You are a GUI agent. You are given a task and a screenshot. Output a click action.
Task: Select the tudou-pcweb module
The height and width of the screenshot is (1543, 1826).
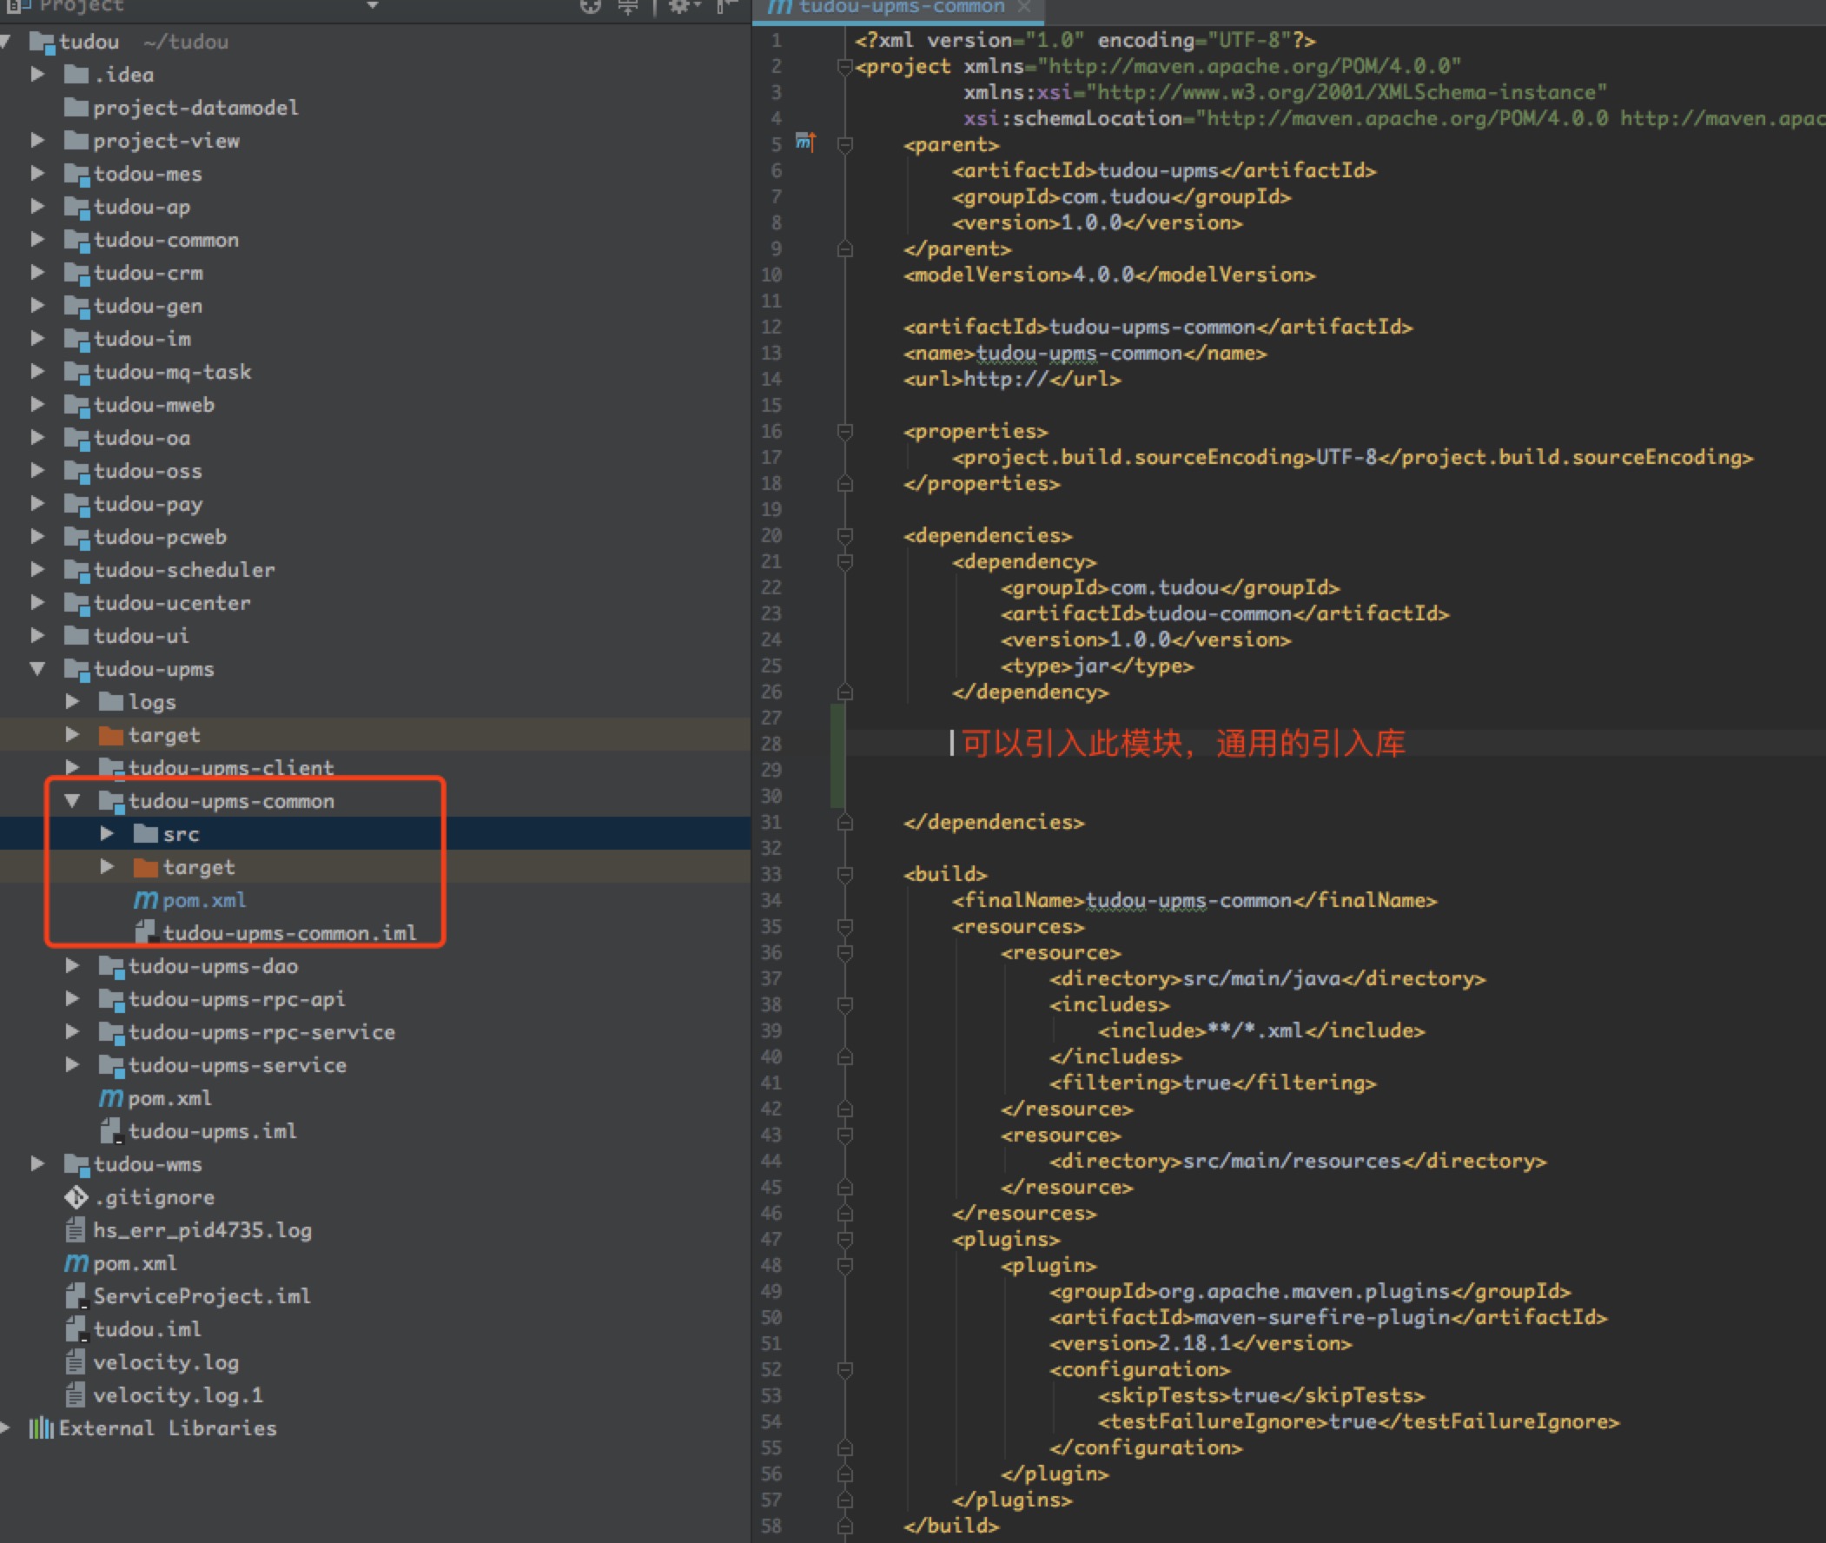pos(160,537)
